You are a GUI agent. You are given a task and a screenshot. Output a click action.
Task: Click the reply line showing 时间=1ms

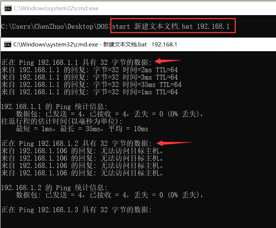pyautogui.click(x=89, y=92)
